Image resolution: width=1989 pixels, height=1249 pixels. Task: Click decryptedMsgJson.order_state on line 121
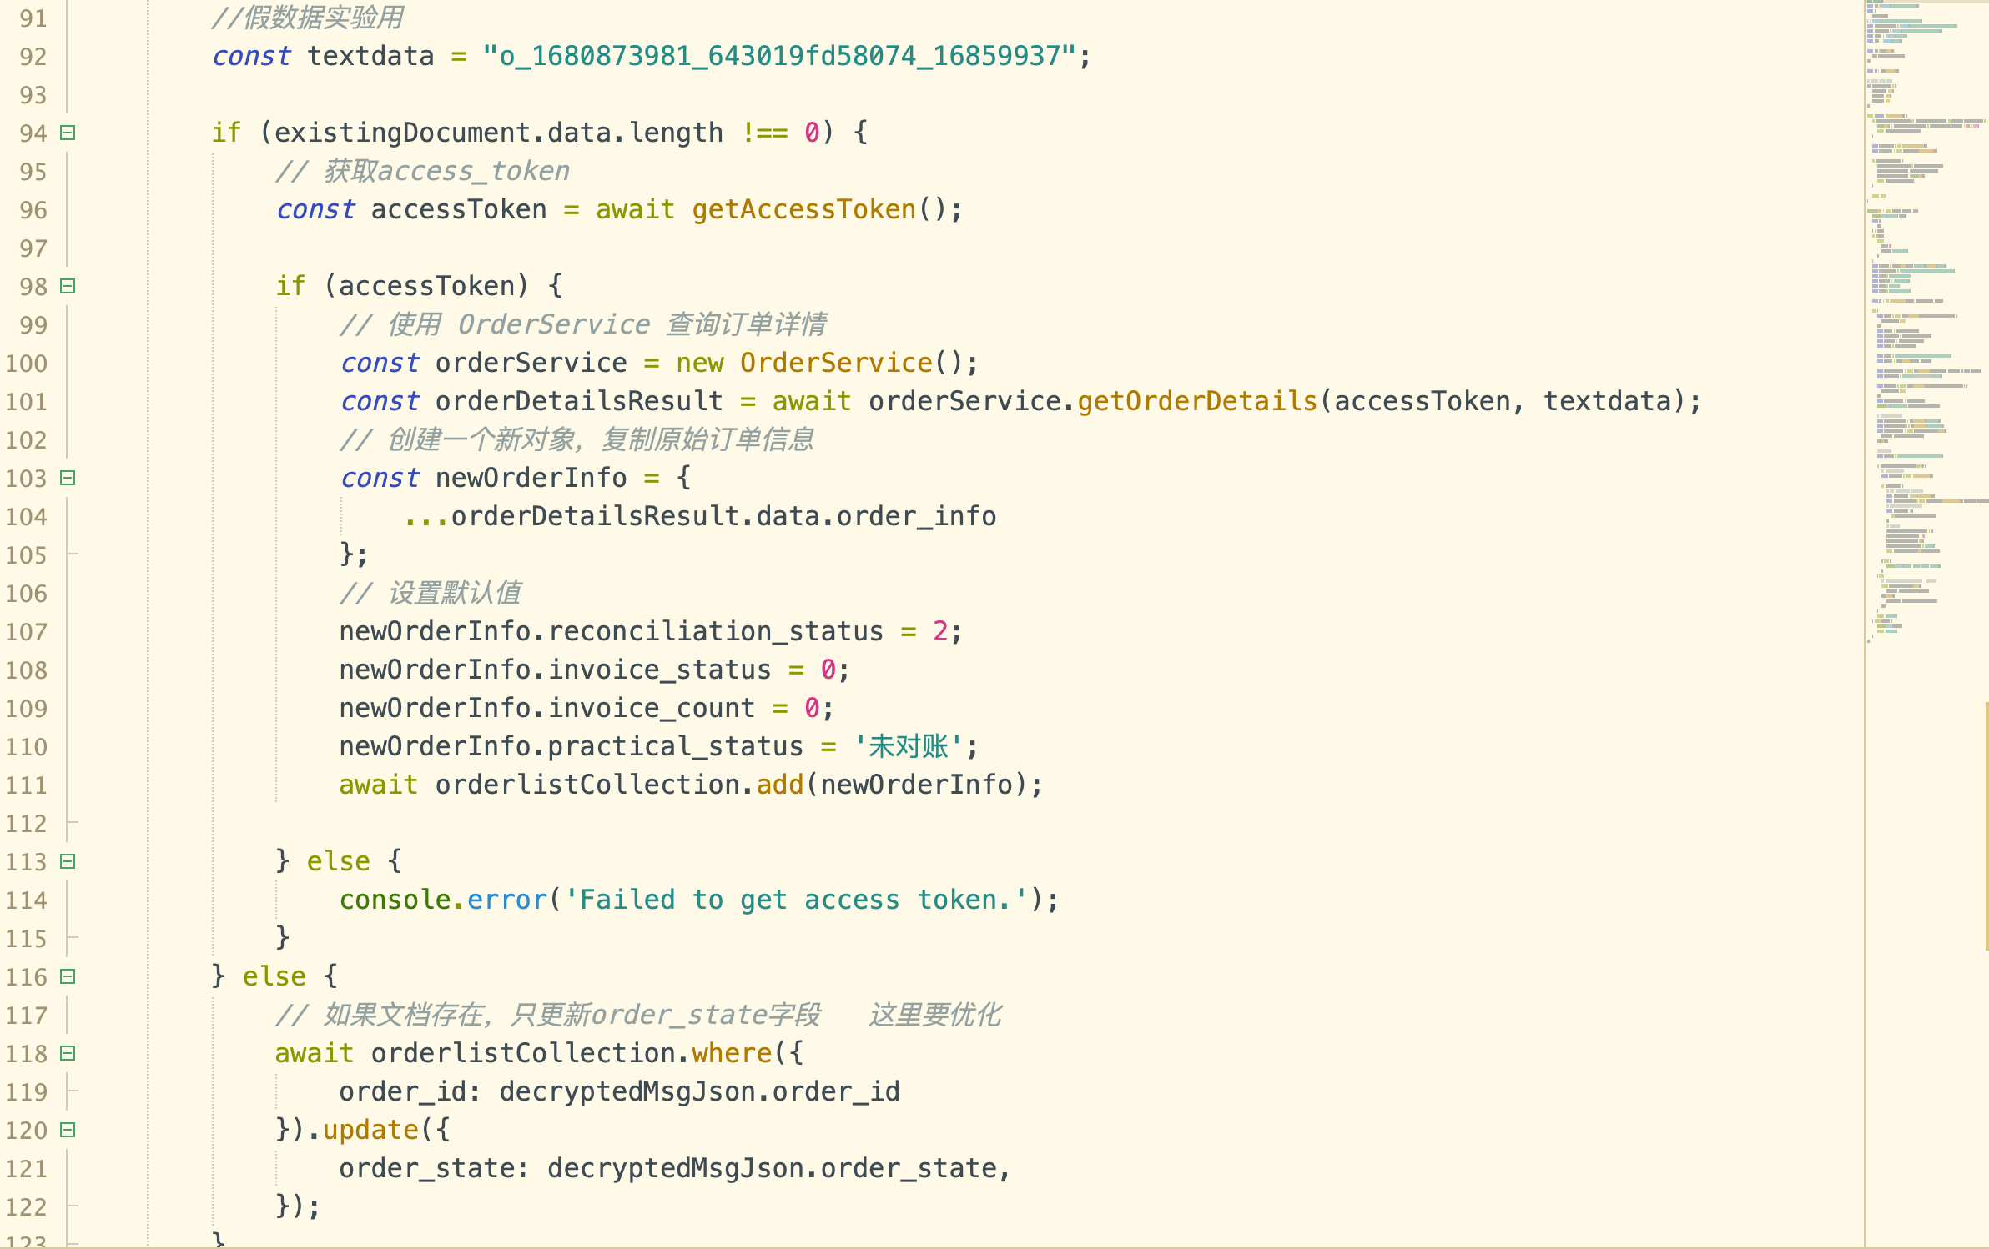point(772,1168)
